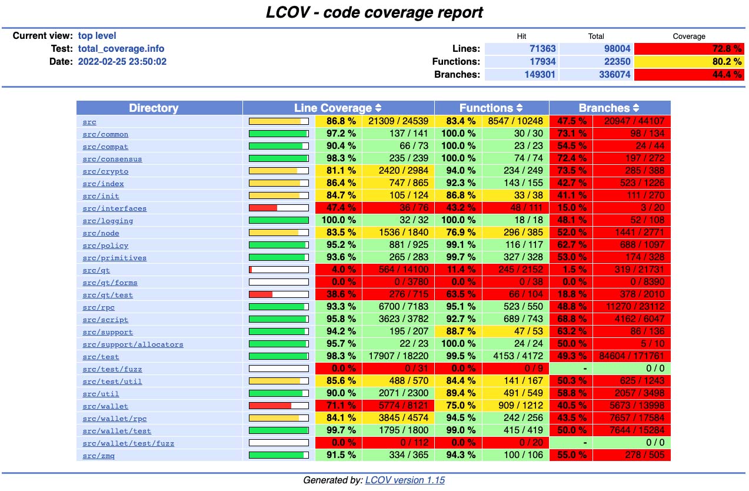Open src/crypto directory report
Image resolution: width=749 pixels, height=491 pixels.
(x=105, y=171)
